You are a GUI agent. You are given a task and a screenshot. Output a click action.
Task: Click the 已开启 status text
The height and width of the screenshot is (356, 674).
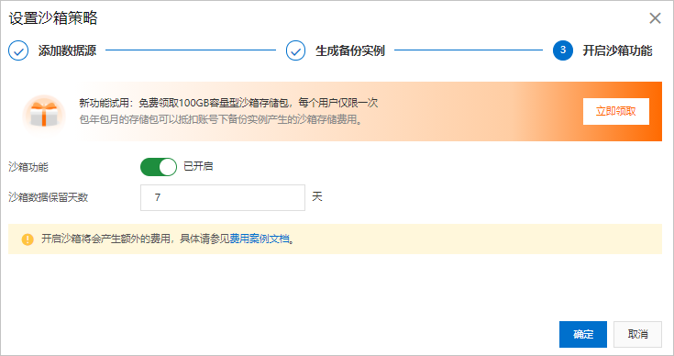[198, 166]
